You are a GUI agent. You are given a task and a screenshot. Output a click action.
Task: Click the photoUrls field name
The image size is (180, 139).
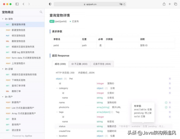point(64,107)
